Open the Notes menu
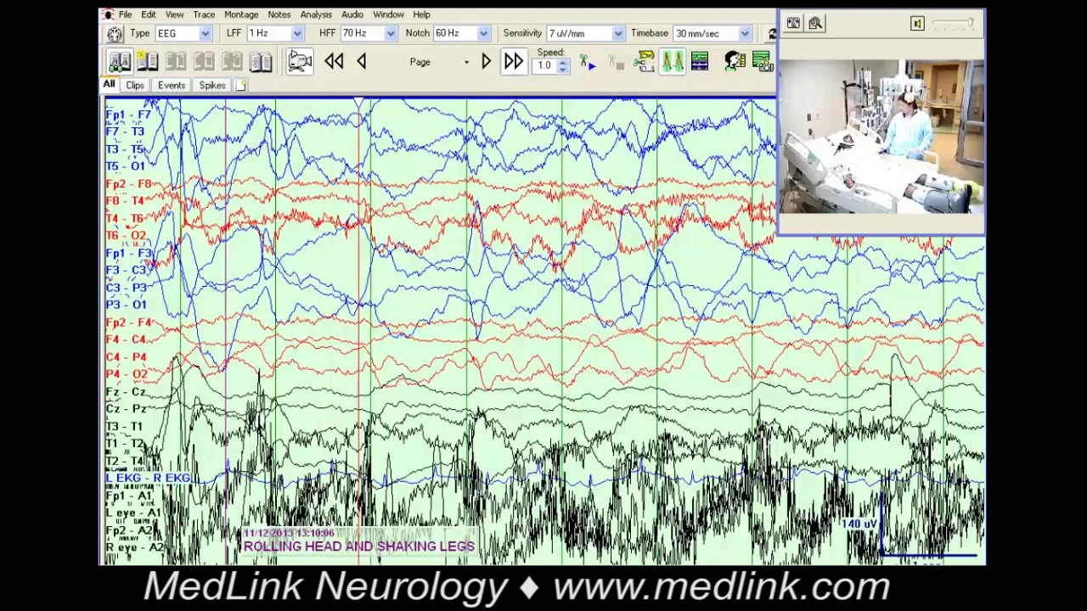 tap(279, 14)
